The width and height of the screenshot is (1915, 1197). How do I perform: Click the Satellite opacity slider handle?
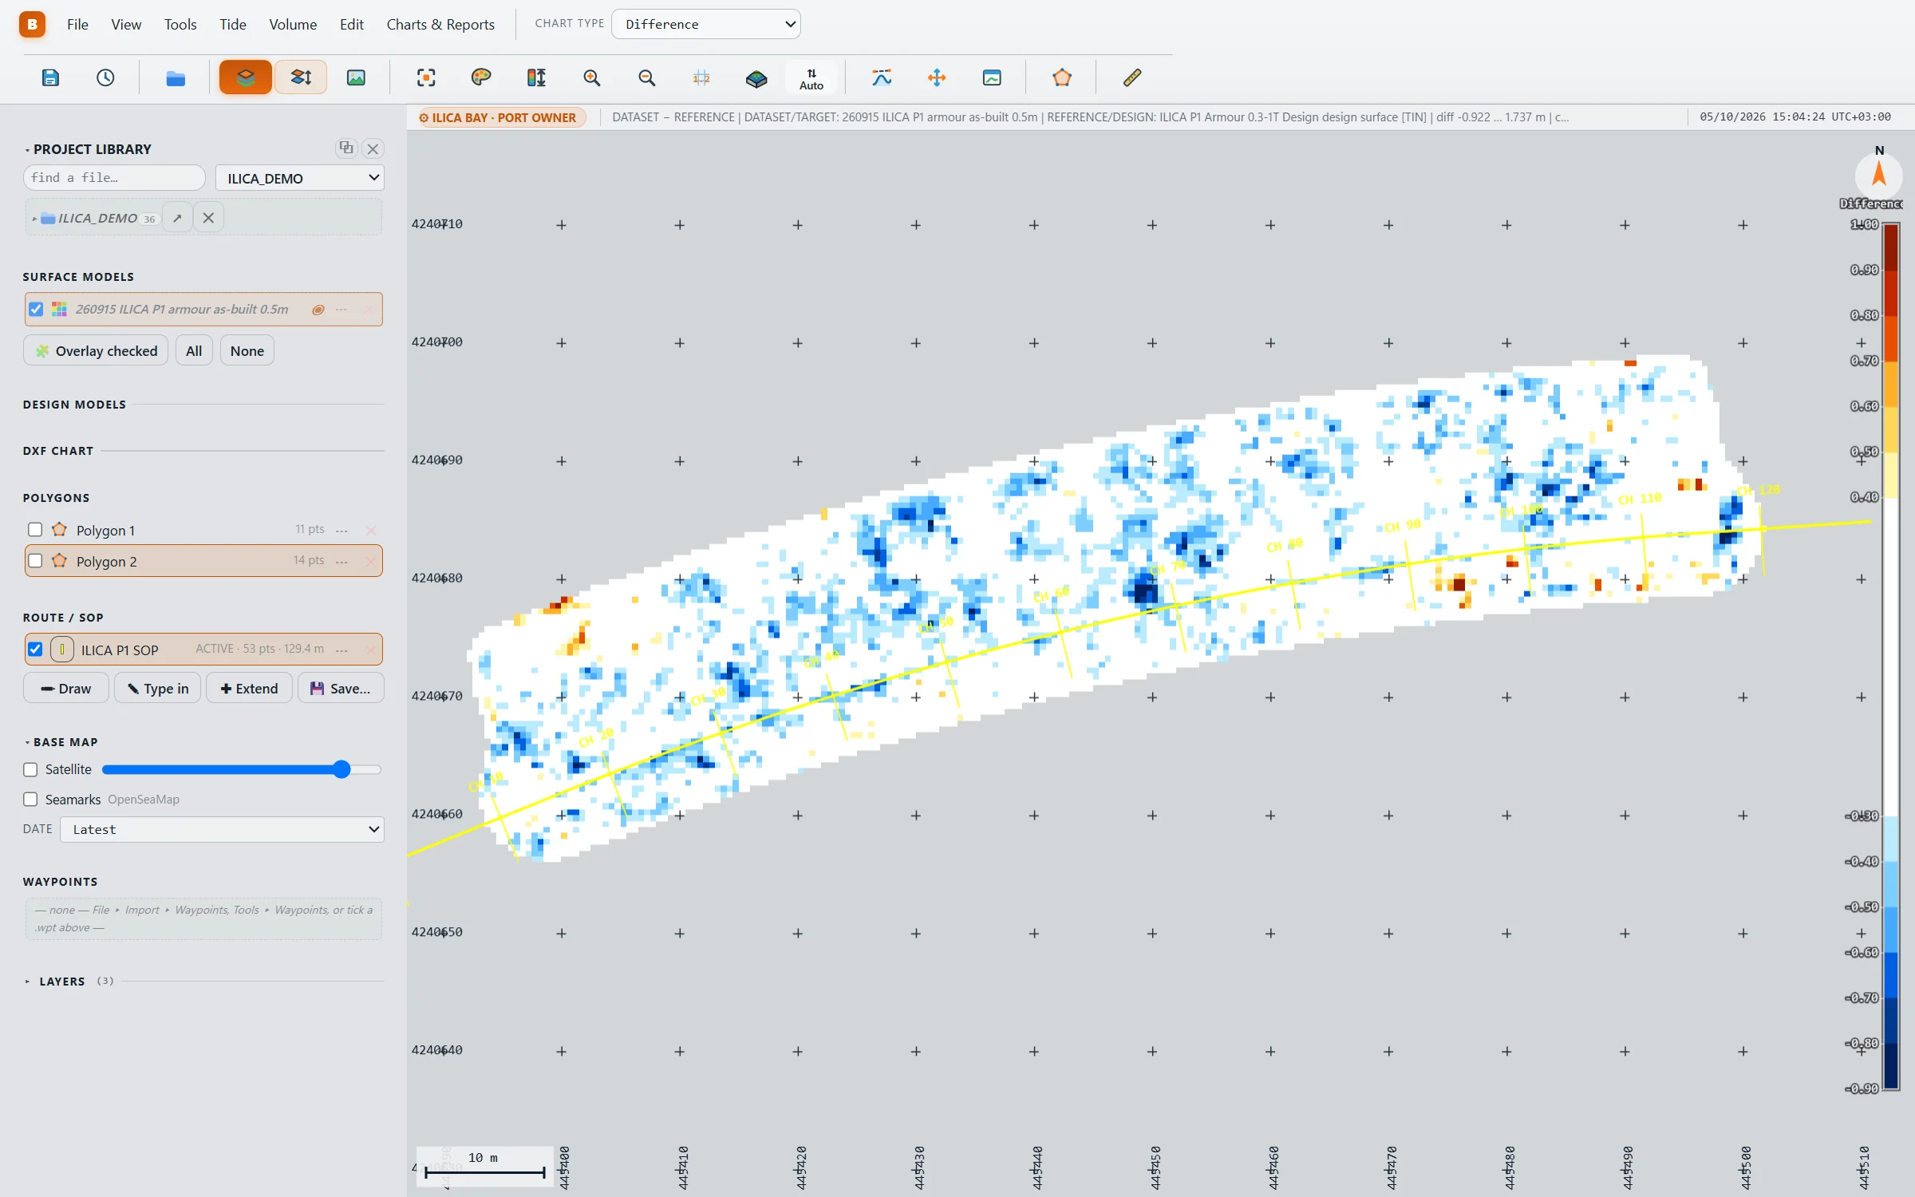(x=342, y=769)
